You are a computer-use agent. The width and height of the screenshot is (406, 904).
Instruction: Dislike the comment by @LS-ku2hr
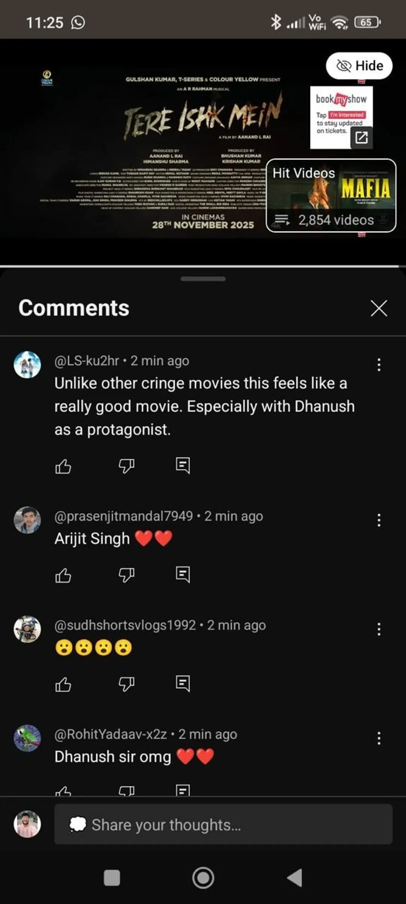click(x=126, y=466)
